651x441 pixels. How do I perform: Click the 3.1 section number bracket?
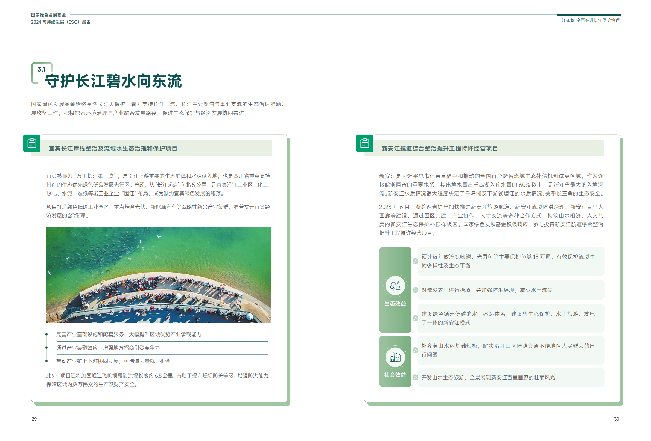[42, 69]
